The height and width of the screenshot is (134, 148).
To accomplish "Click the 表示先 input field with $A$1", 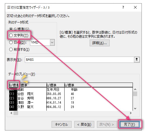I will tap(79, 60).
